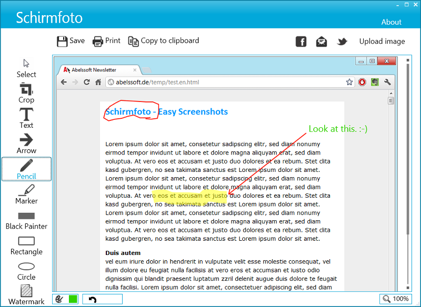Screen dimensions: 421x307
Task: Select the Black Painter tool
Action: coord(26,221)
